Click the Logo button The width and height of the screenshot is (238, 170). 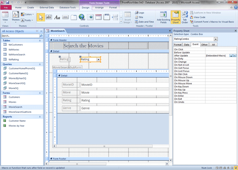pyautogui.click(x=140, y=13)
